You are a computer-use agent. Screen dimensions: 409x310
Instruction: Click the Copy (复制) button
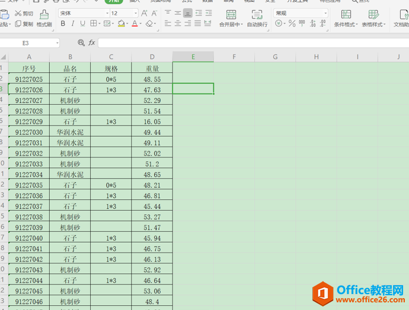(x=24, y=24)
